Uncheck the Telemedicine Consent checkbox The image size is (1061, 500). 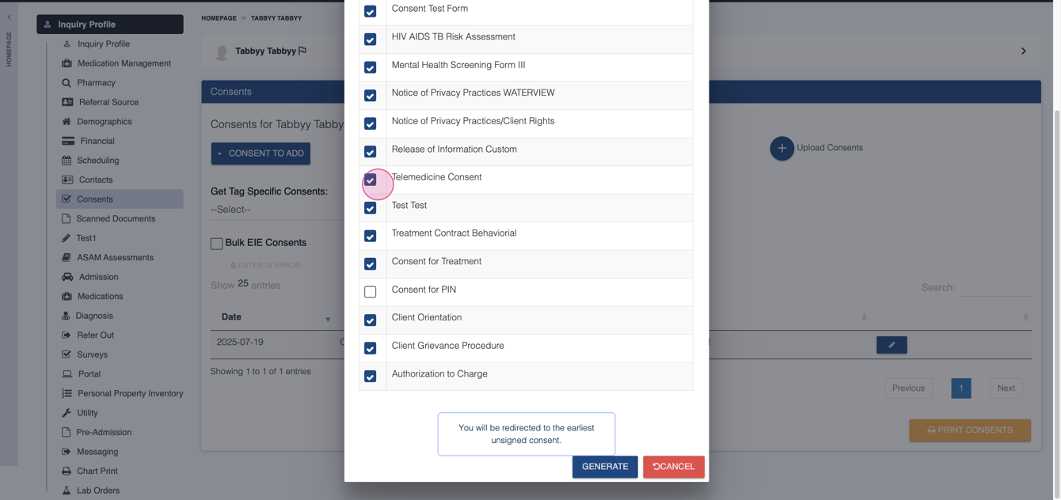[x=370, y=180]
